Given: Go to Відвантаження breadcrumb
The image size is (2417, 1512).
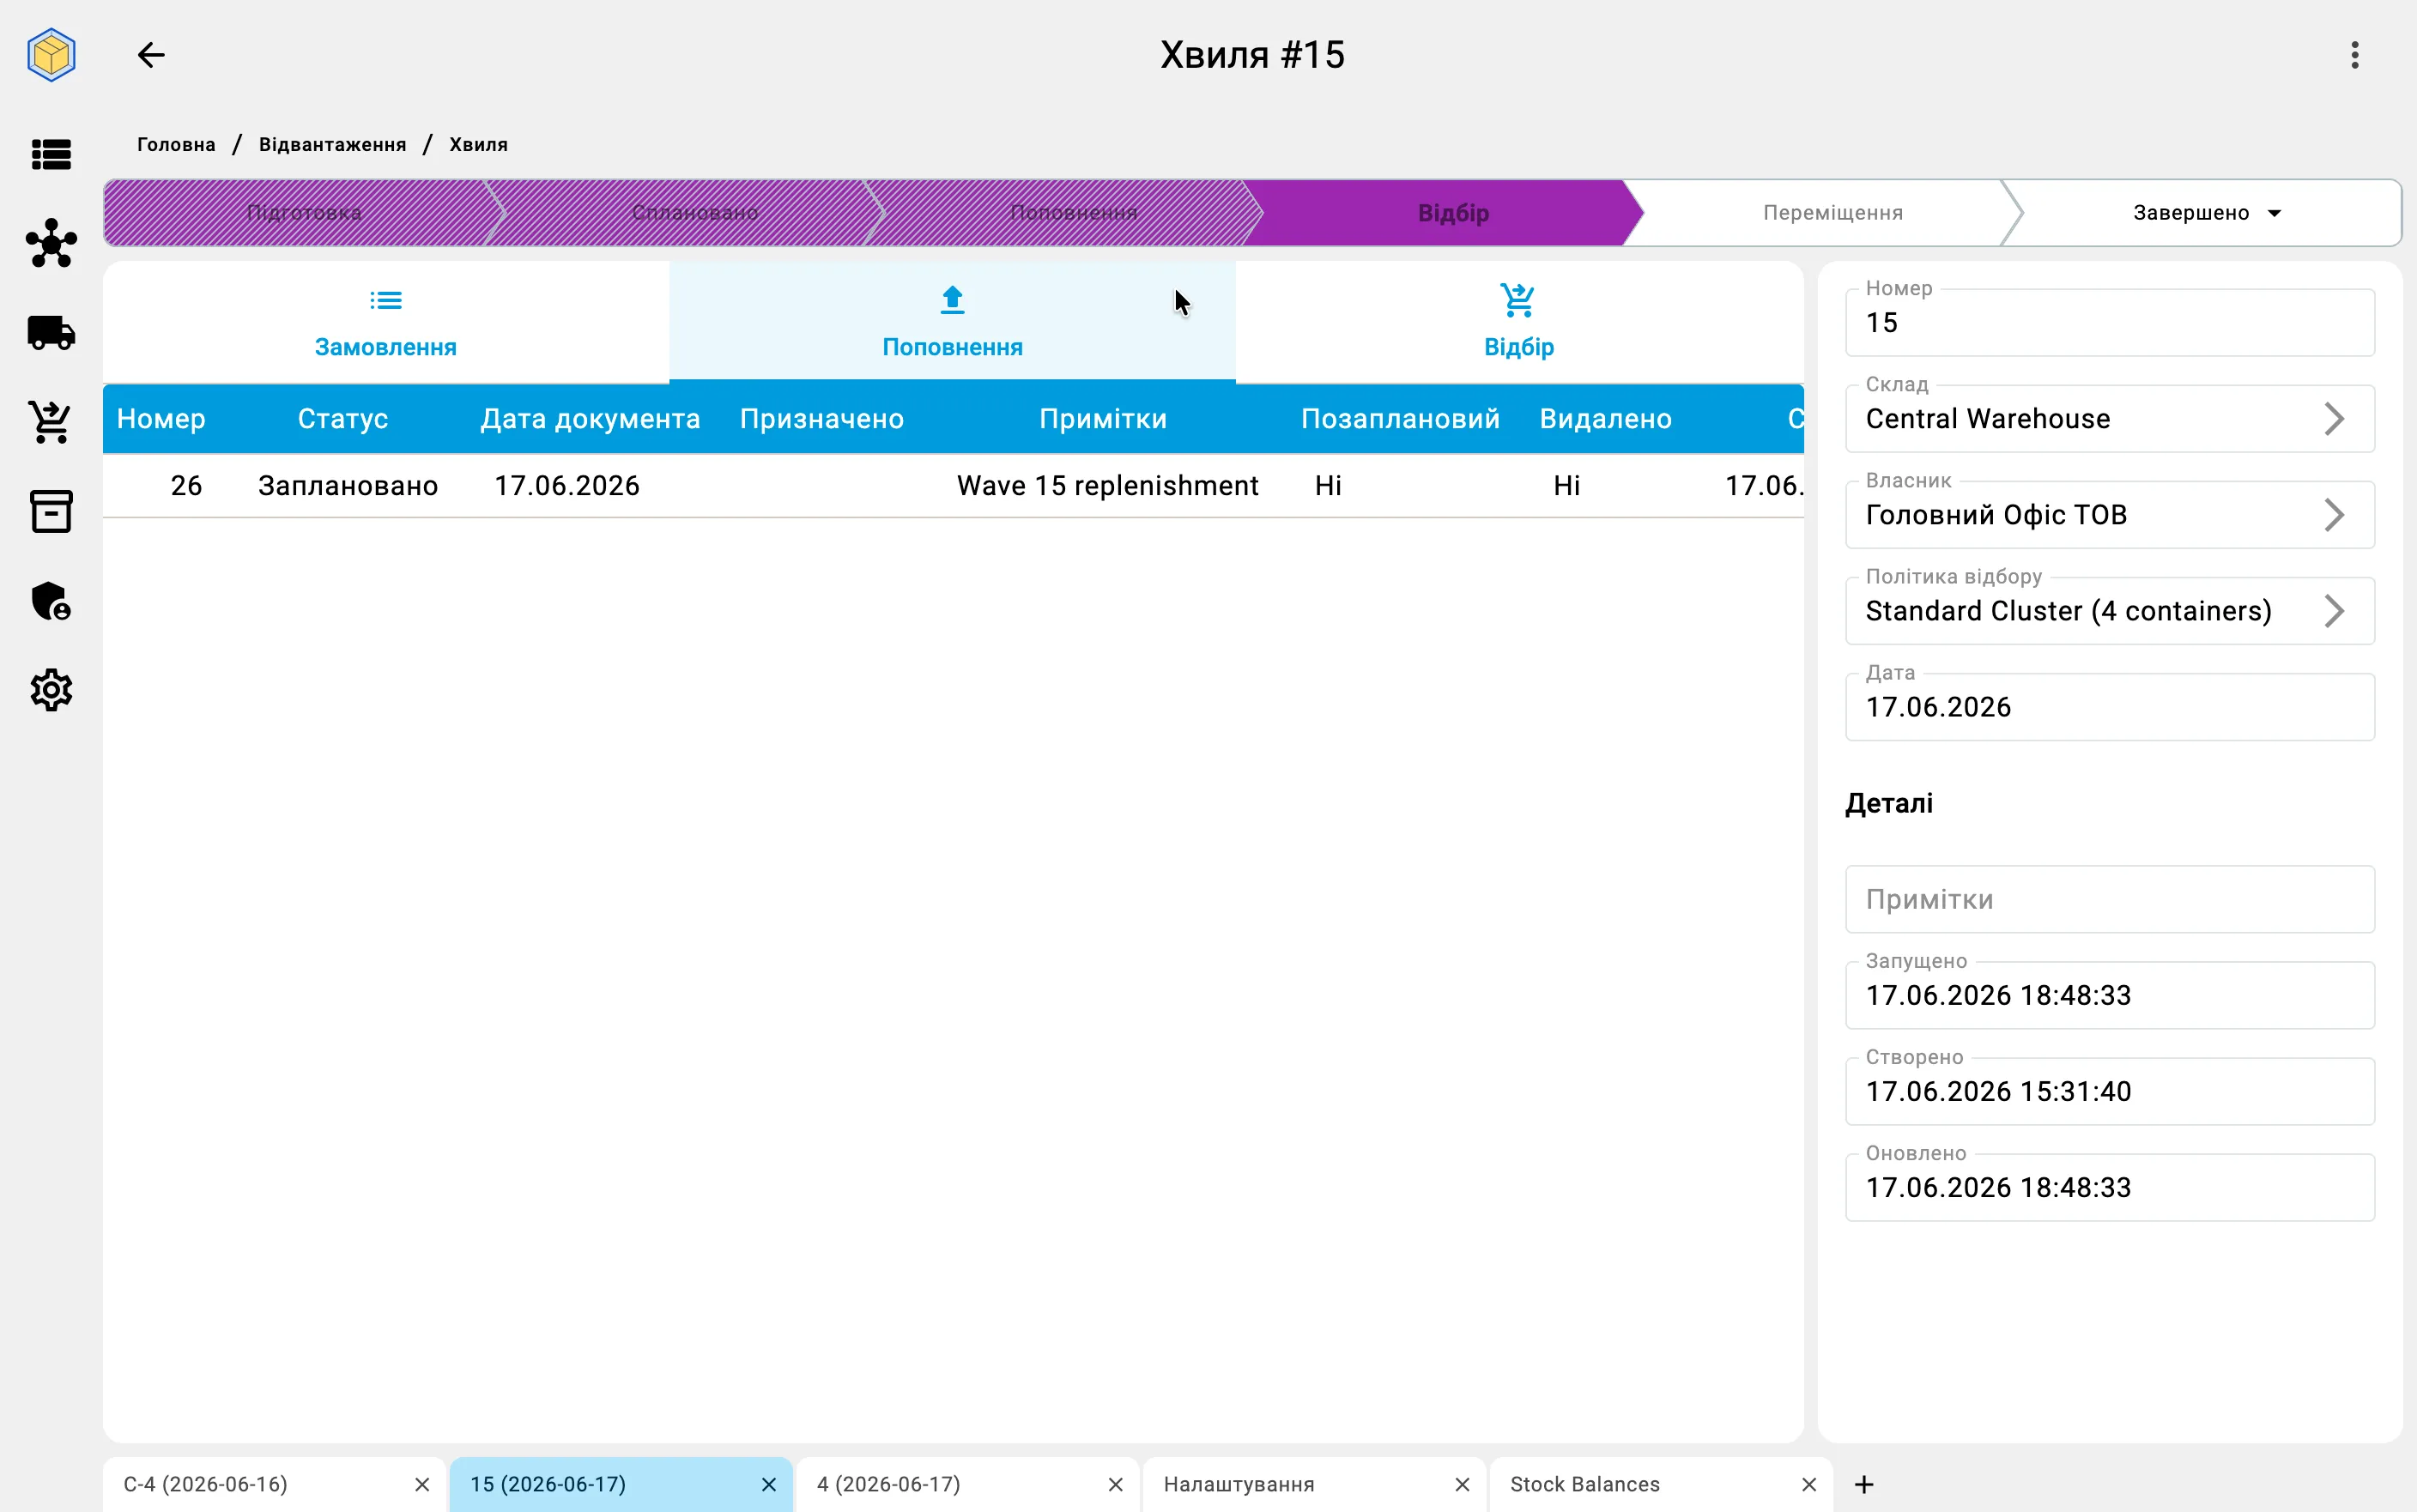Looking at the screenshot, I should click(x=332, y=144).
